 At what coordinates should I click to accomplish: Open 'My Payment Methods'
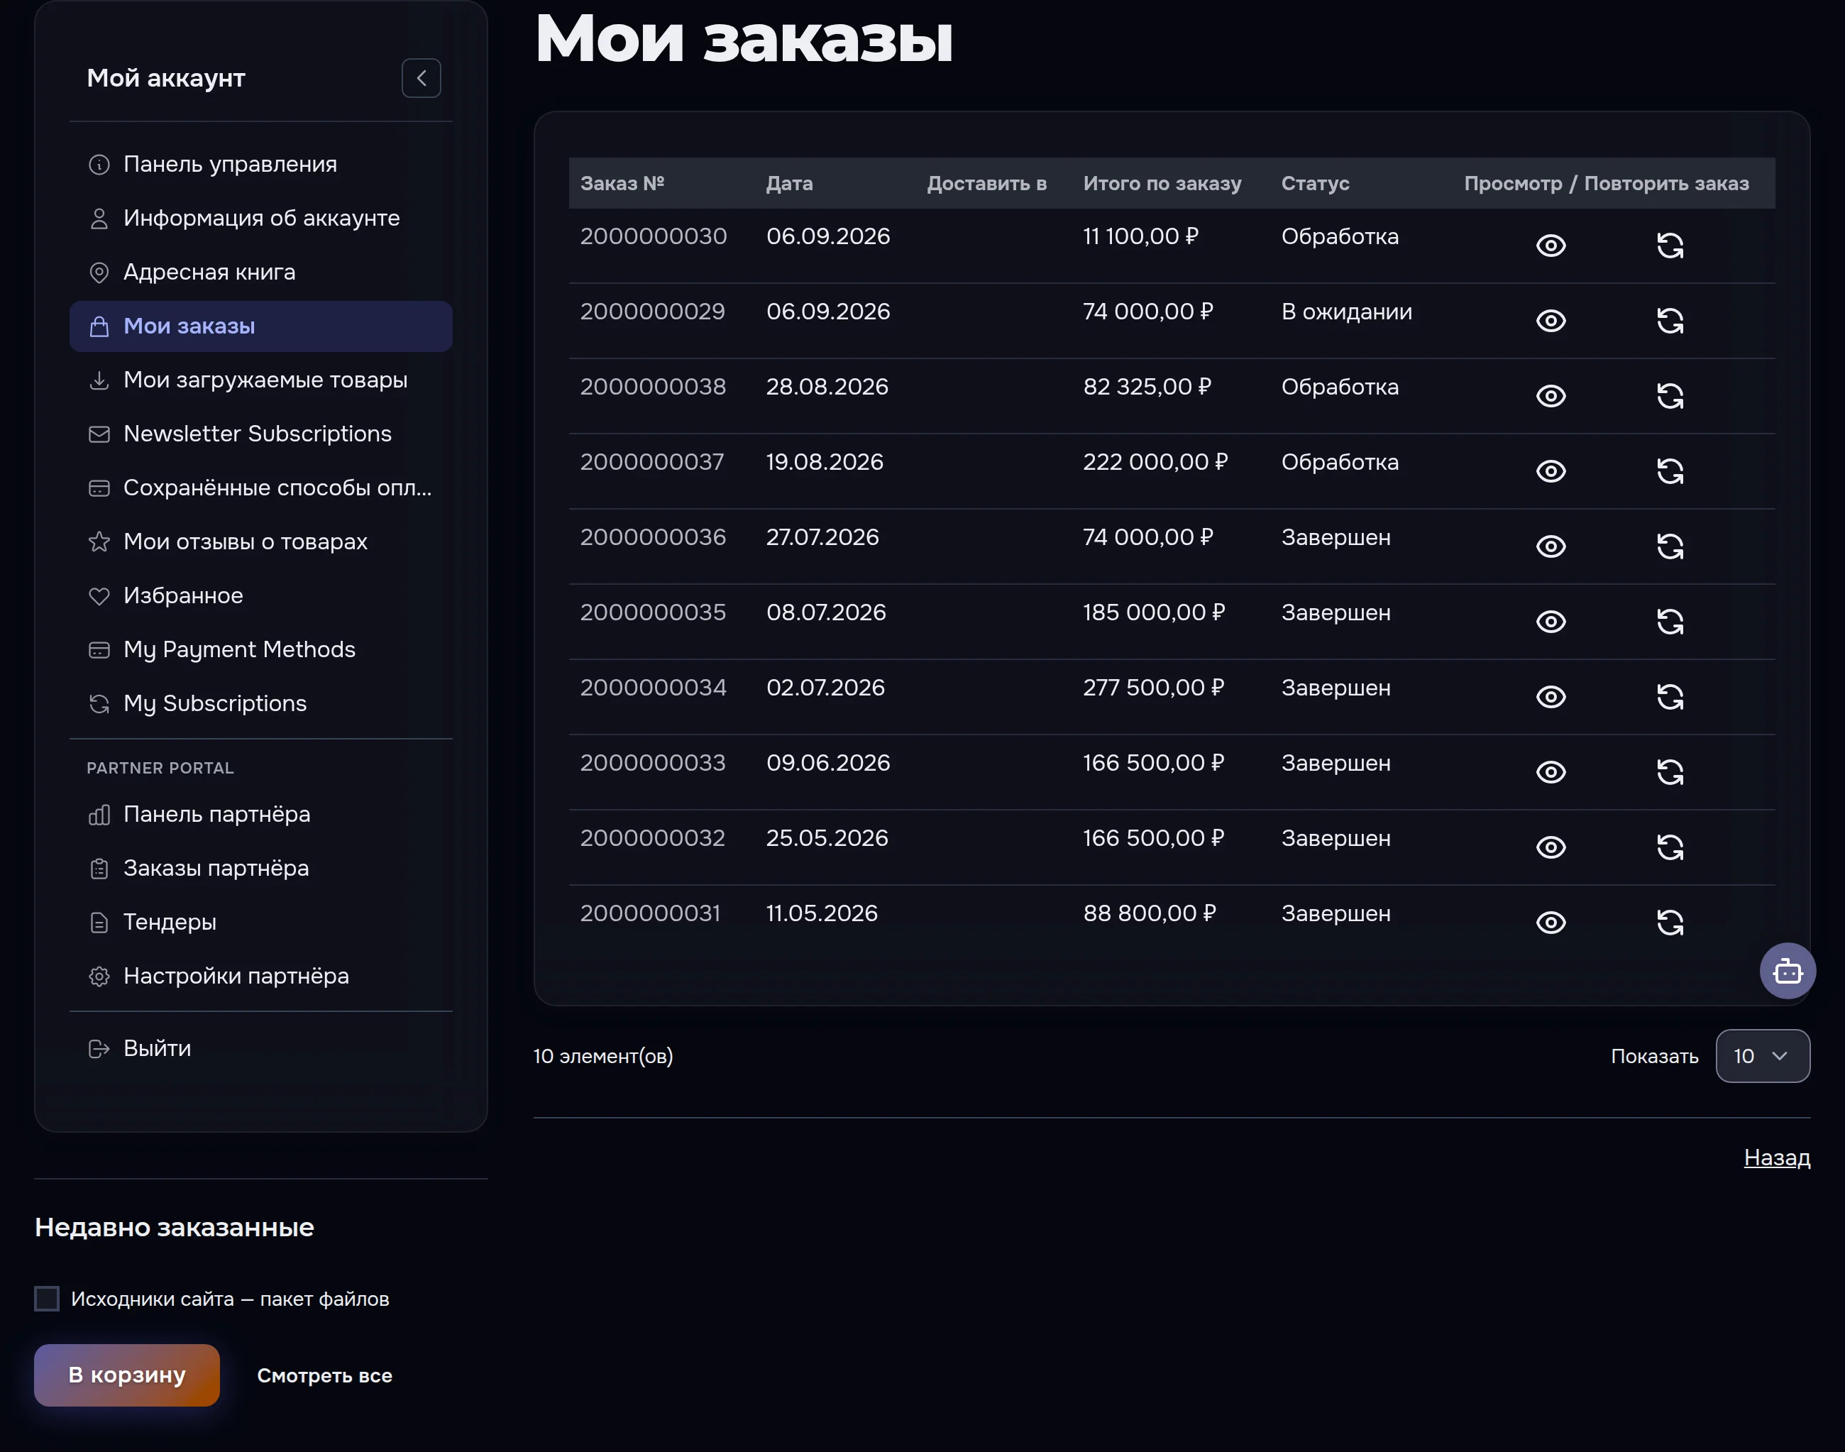click(x=261, y=649)
